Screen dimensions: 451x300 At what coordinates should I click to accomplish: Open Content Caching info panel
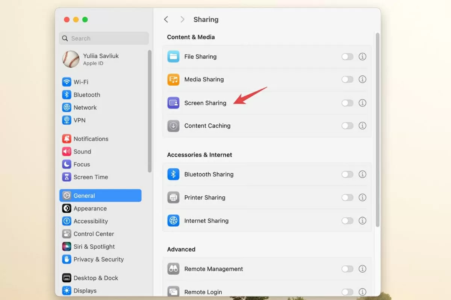[362, 126]
